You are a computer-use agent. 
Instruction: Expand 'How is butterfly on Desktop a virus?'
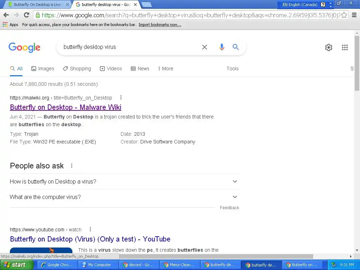click(124, 182)
